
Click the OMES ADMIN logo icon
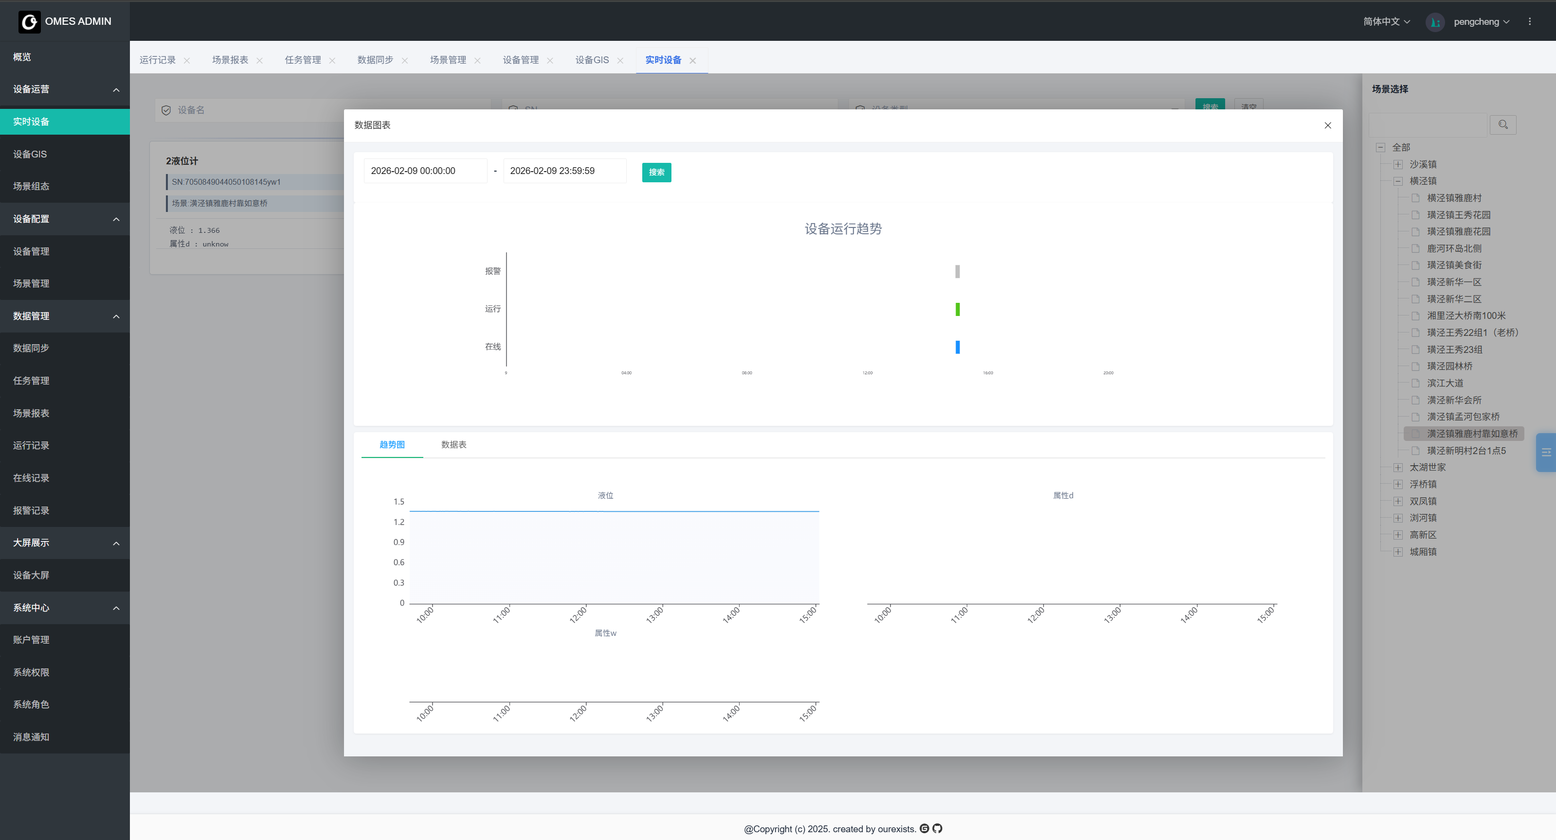click(29, 22)
